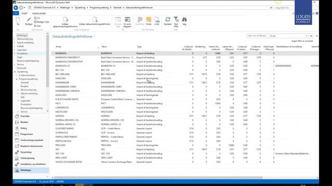
Task: Click CRONUS Danmark A/S in status bar
Action: pyautogui.click(x=25, y=181)
